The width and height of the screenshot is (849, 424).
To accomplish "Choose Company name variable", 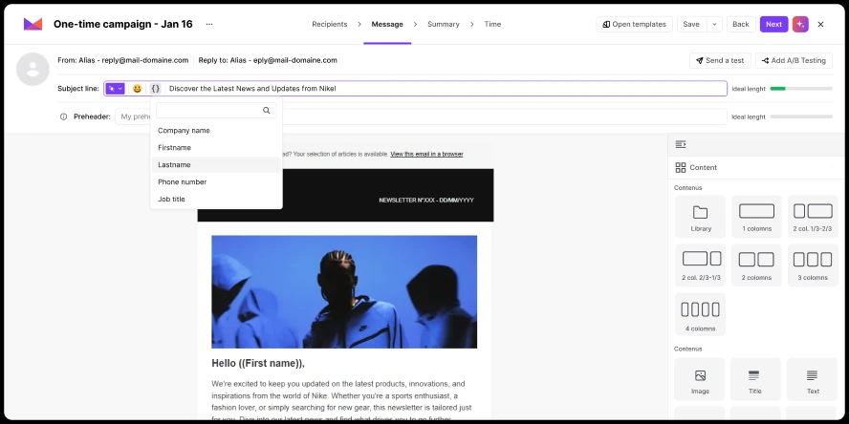I will pos(217,130).
